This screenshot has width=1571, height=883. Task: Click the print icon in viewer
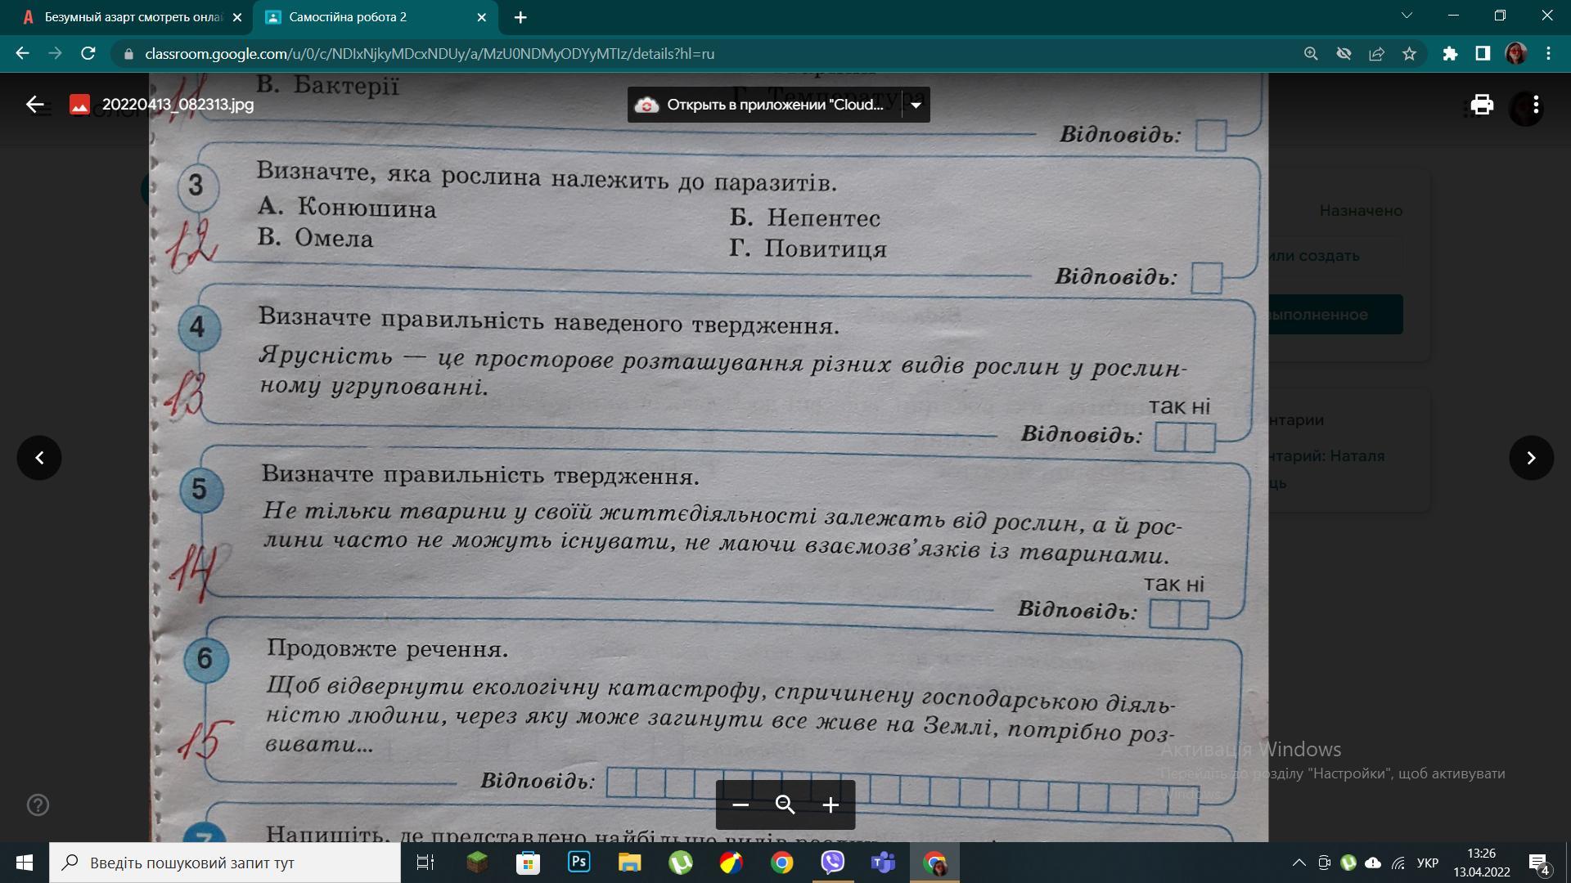click(x=1482, y=105)
